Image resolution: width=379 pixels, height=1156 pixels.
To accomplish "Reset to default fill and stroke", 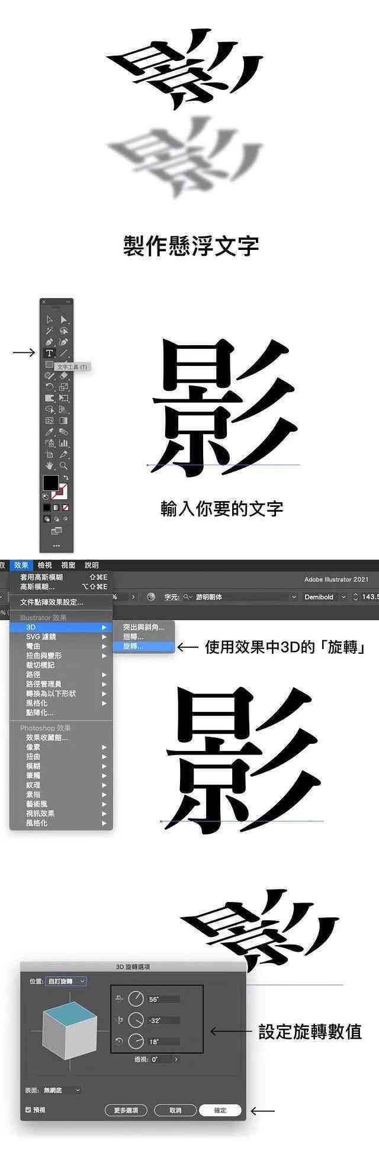I will 45,496.
